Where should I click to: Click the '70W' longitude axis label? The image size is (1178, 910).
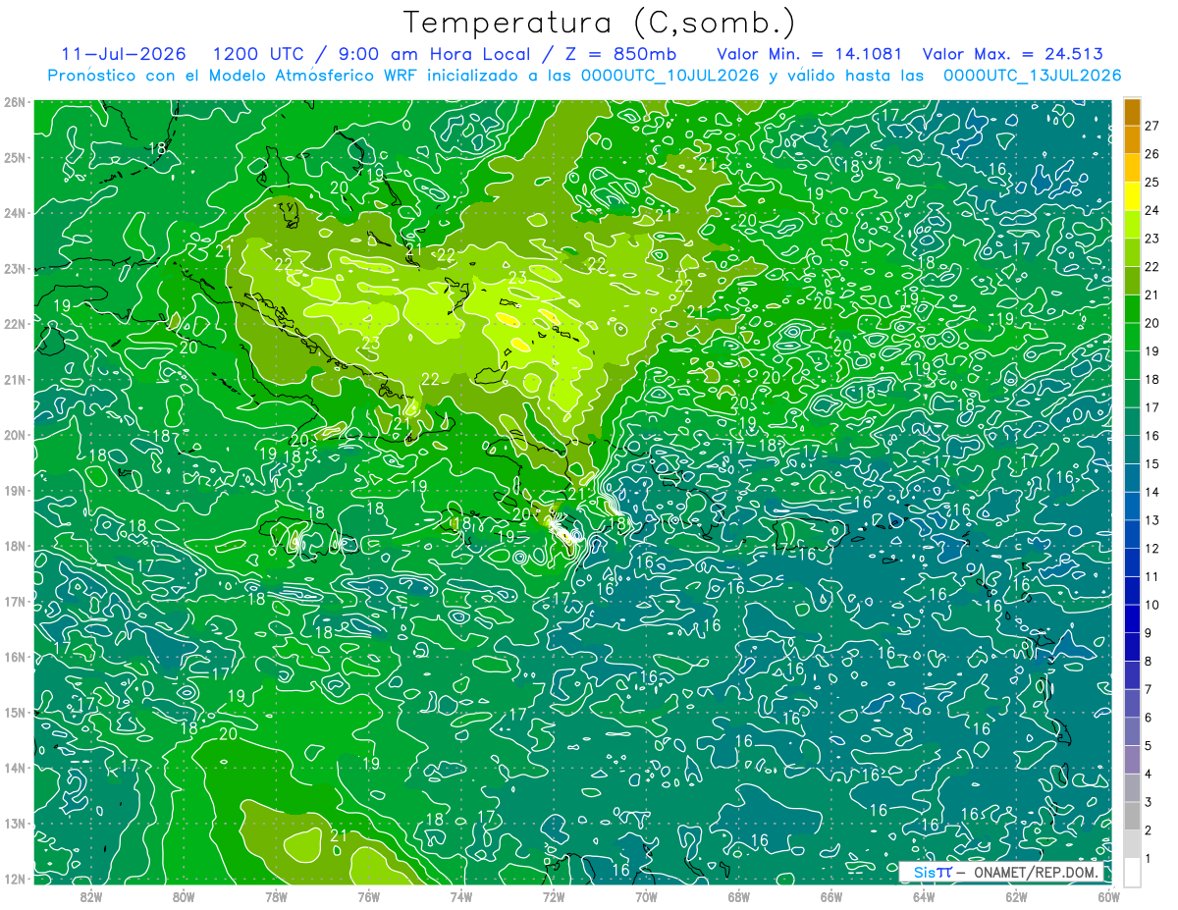[x=646, y=897]
